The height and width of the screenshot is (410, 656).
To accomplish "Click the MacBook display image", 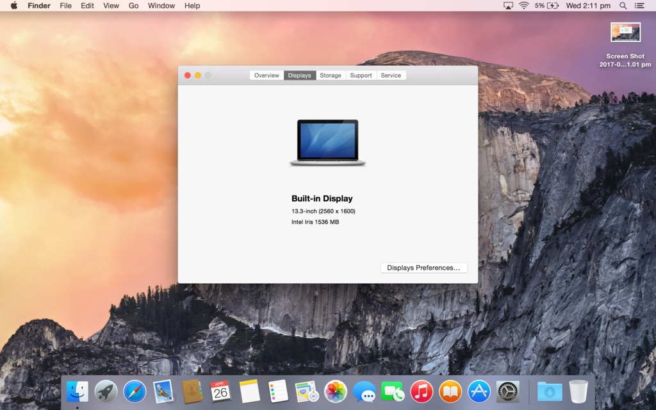I will coord(327,143).
